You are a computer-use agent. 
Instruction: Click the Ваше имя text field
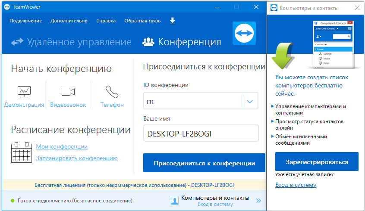pos(201,134)
